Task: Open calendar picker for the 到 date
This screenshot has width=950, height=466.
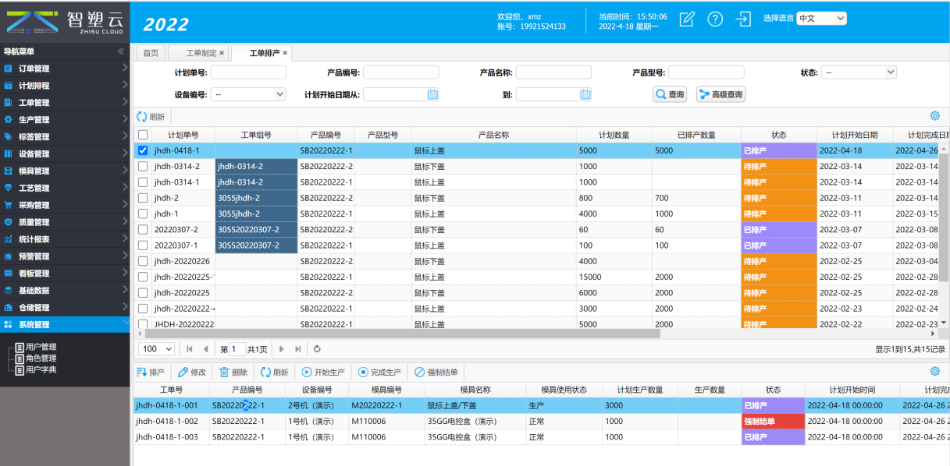Action: (x=585, y=94)
